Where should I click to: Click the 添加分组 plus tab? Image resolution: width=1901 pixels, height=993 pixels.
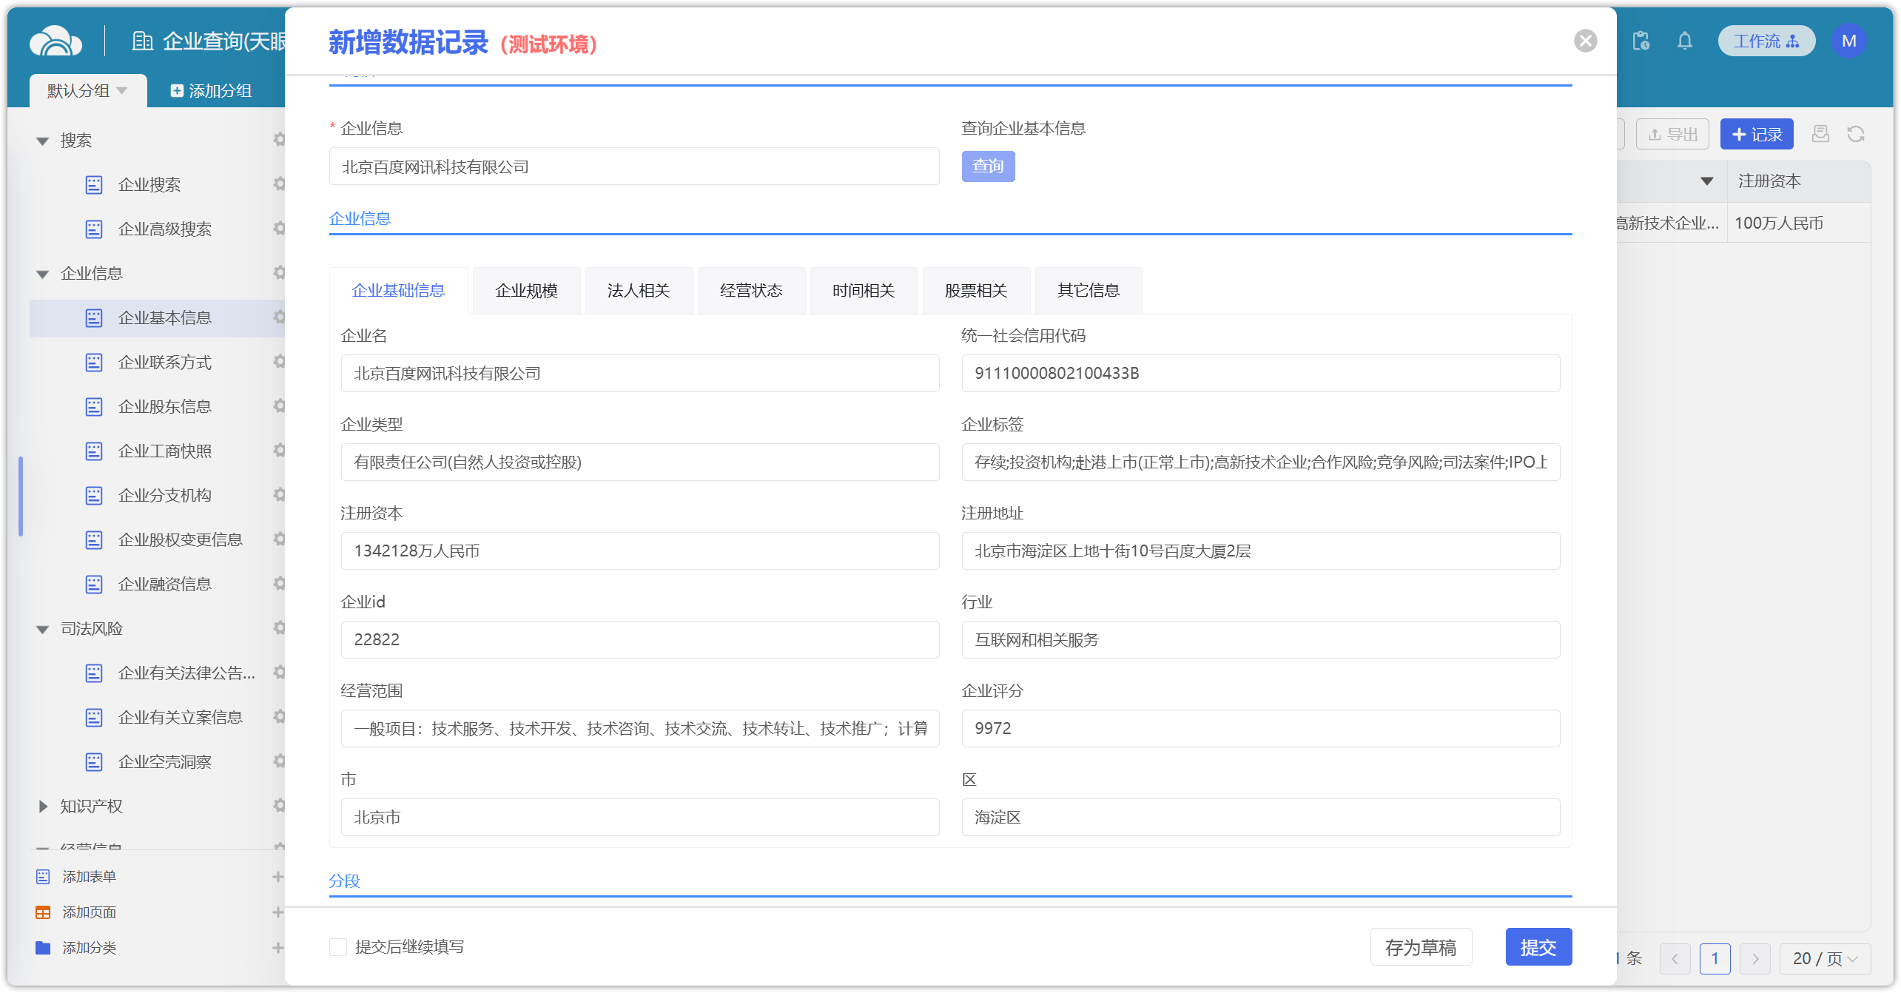pyautogui.click(x=211, y=90)
